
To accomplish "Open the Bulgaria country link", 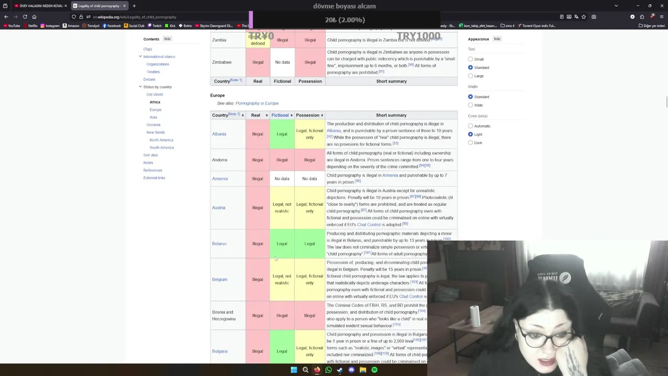I will click(220, 351).
